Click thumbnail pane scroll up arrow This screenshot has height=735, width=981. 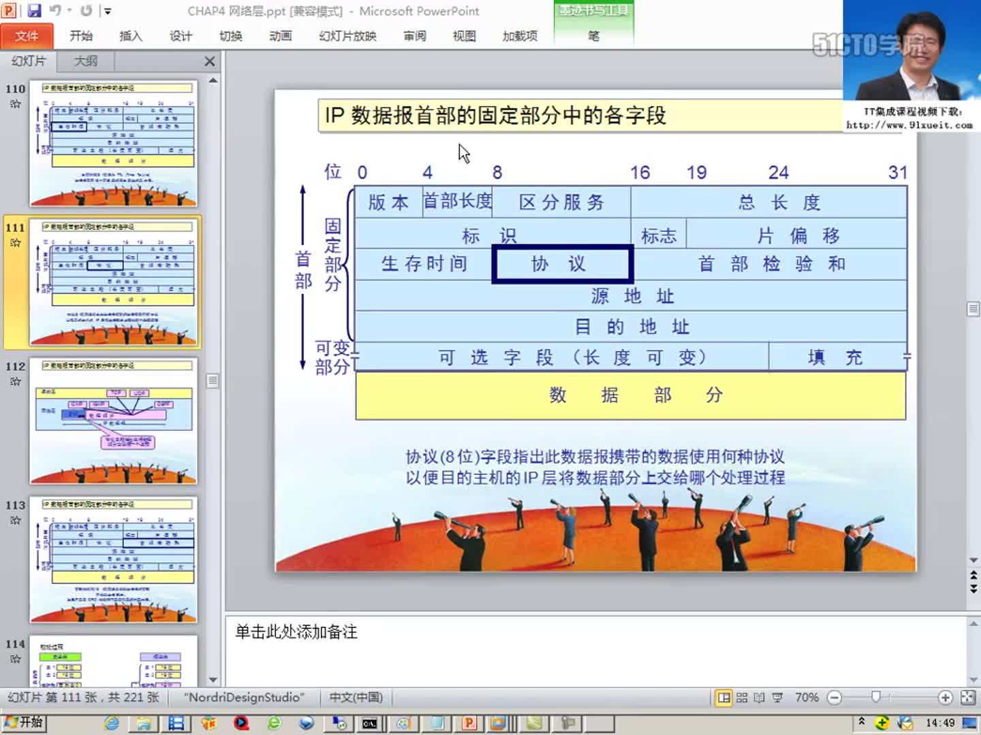click(213, 80)
